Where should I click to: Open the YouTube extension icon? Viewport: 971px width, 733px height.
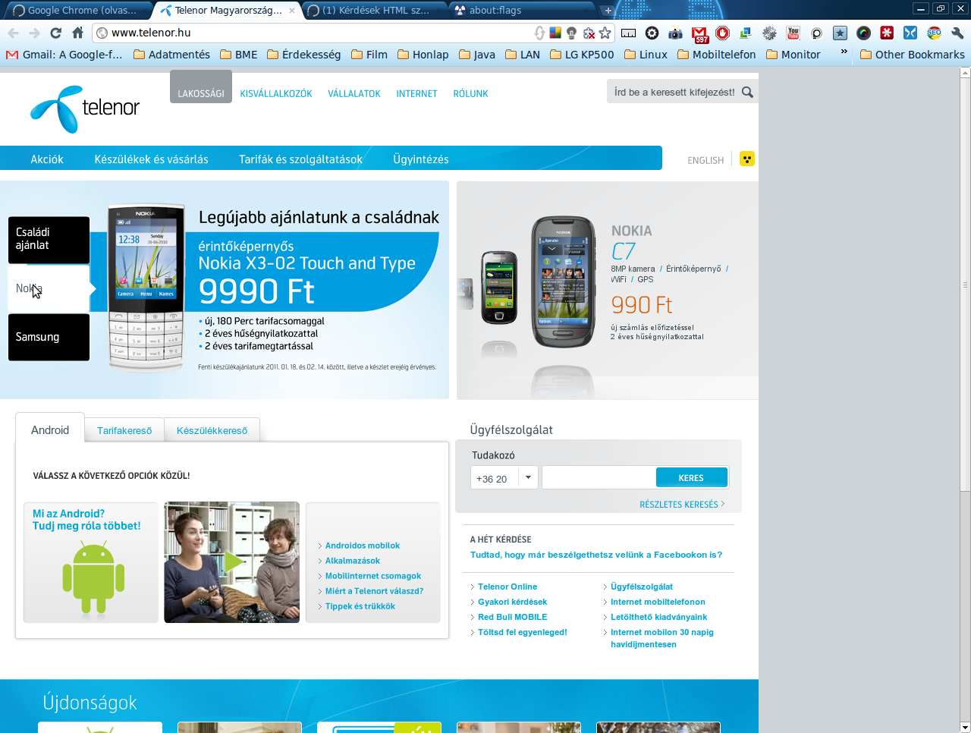[x=793, y=33]
